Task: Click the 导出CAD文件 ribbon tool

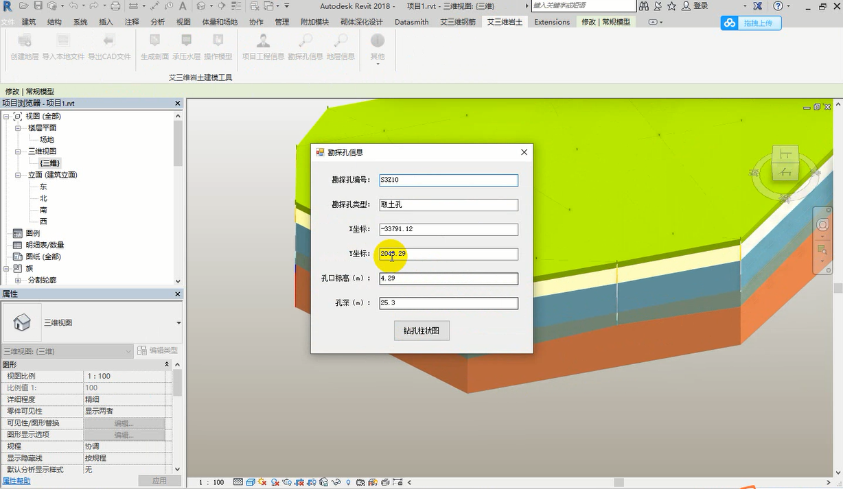Action: (x=109, y=46)
